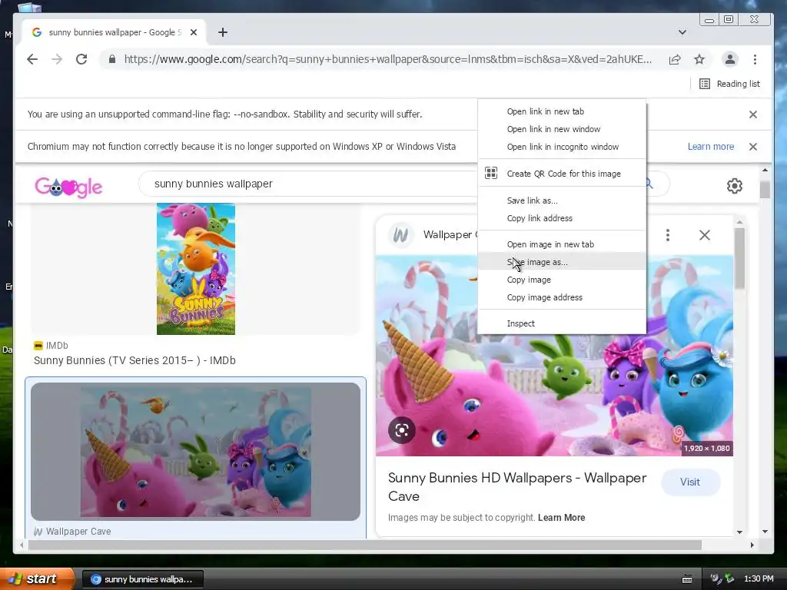The image size is (787, 590).
Task: Reload the page with the refresh icon
Action: pos(81,59)
